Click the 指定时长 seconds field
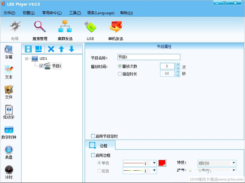The image size is (245, 183). [x=167, y=73]
